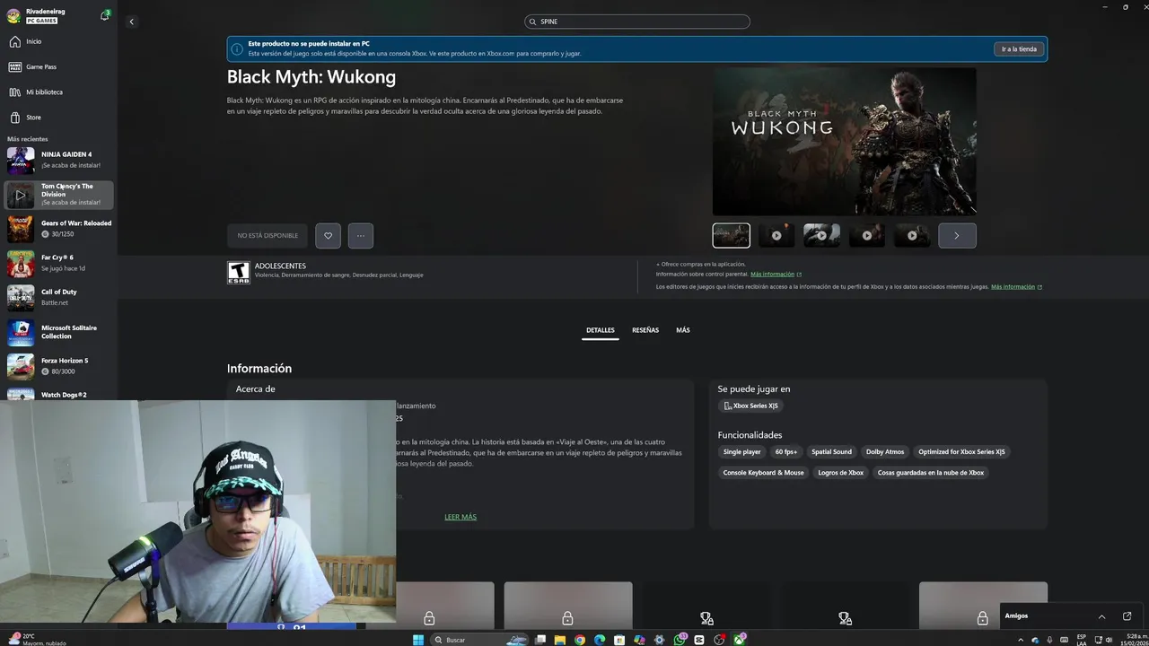This screenshot has height=646, width=1149.
Task: Expand the Amigos panel chevron
Action: 1101,616
